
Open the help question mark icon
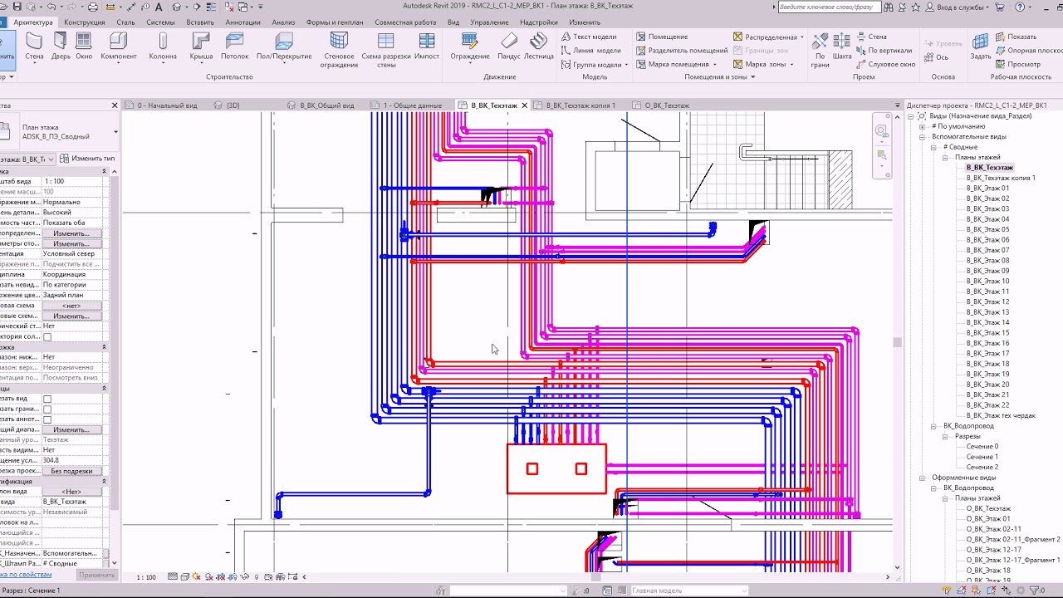(1021, 7)
